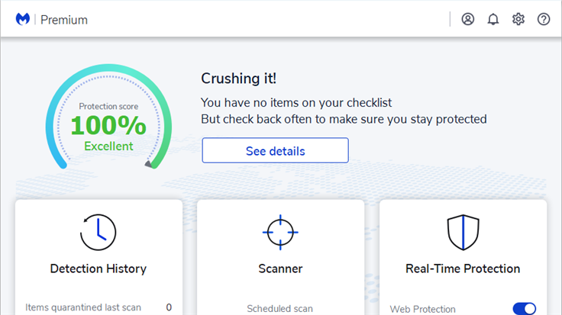Image resolution: width=562 pixels, height=315 pixels.
Task: Click the Web Protection label
Action: pos(423,309)
